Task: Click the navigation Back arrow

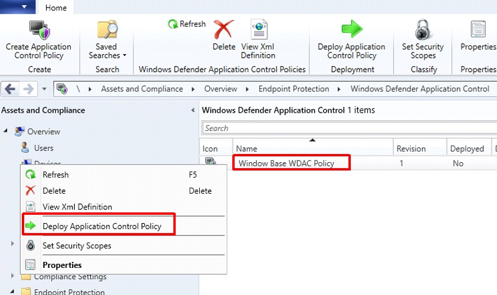Action: click(x=10, y=89)
